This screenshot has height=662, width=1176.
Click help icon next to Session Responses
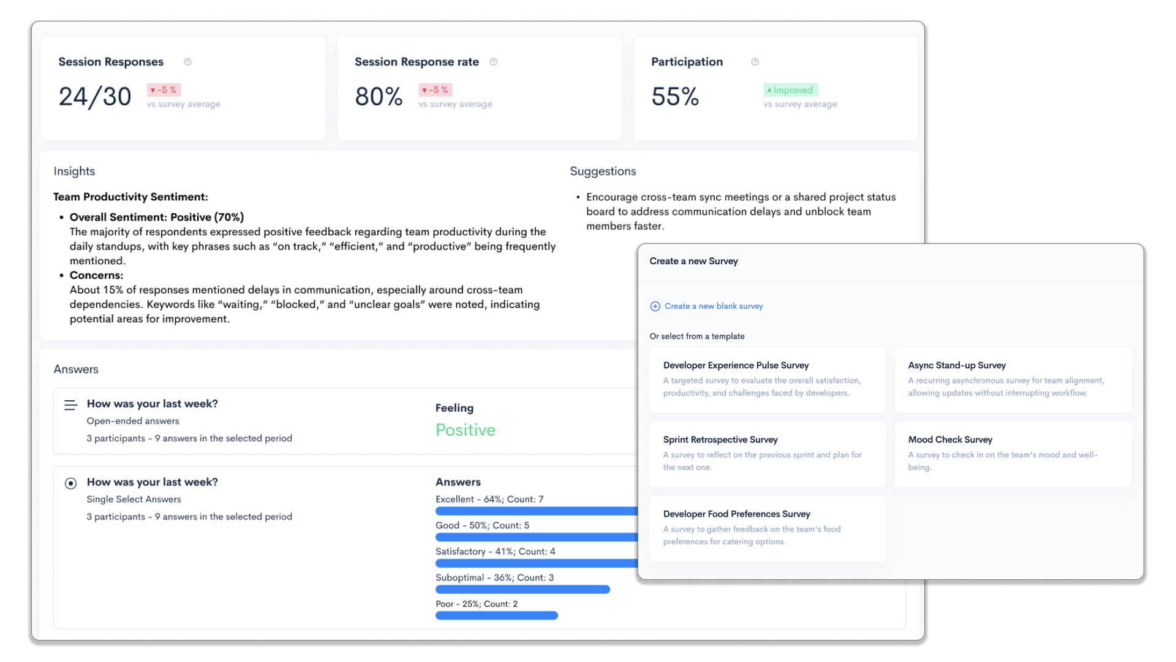pos(187,62)
